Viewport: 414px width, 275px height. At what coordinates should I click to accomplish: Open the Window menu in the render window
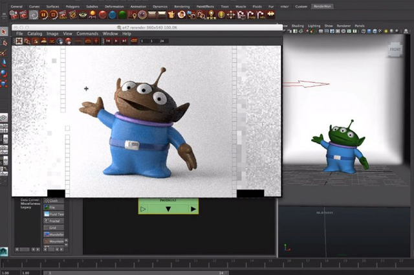(x=110, y=34)
